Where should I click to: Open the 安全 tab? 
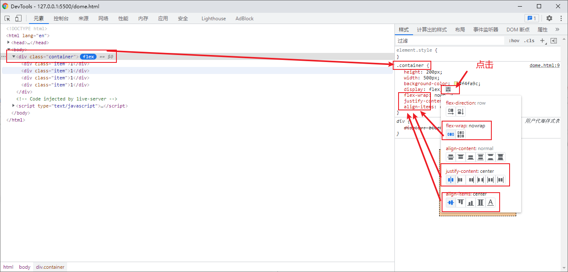pyautogui.click(x=183, y=18)
